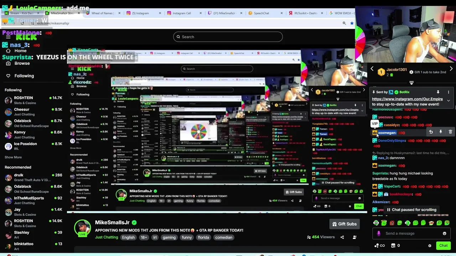Insert the angry red face emote

point(392,223)
